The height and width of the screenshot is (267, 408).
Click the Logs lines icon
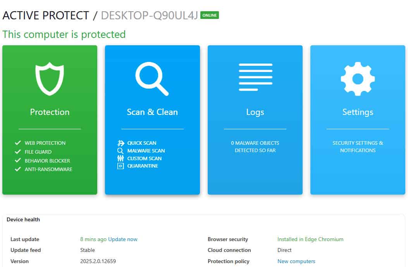coord(255,77)
